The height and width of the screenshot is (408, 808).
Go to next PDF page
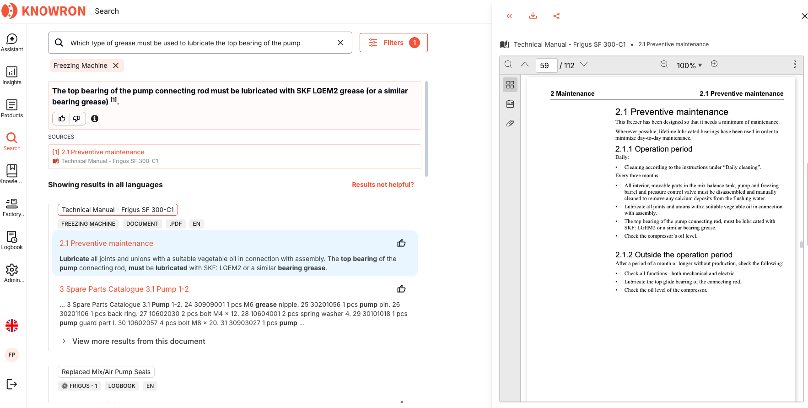(x=584, y=65)
